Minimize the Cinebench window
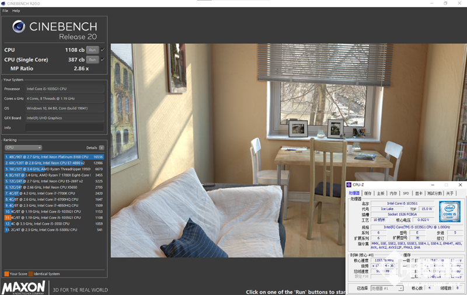467x295 pixels. coord(432,4)
